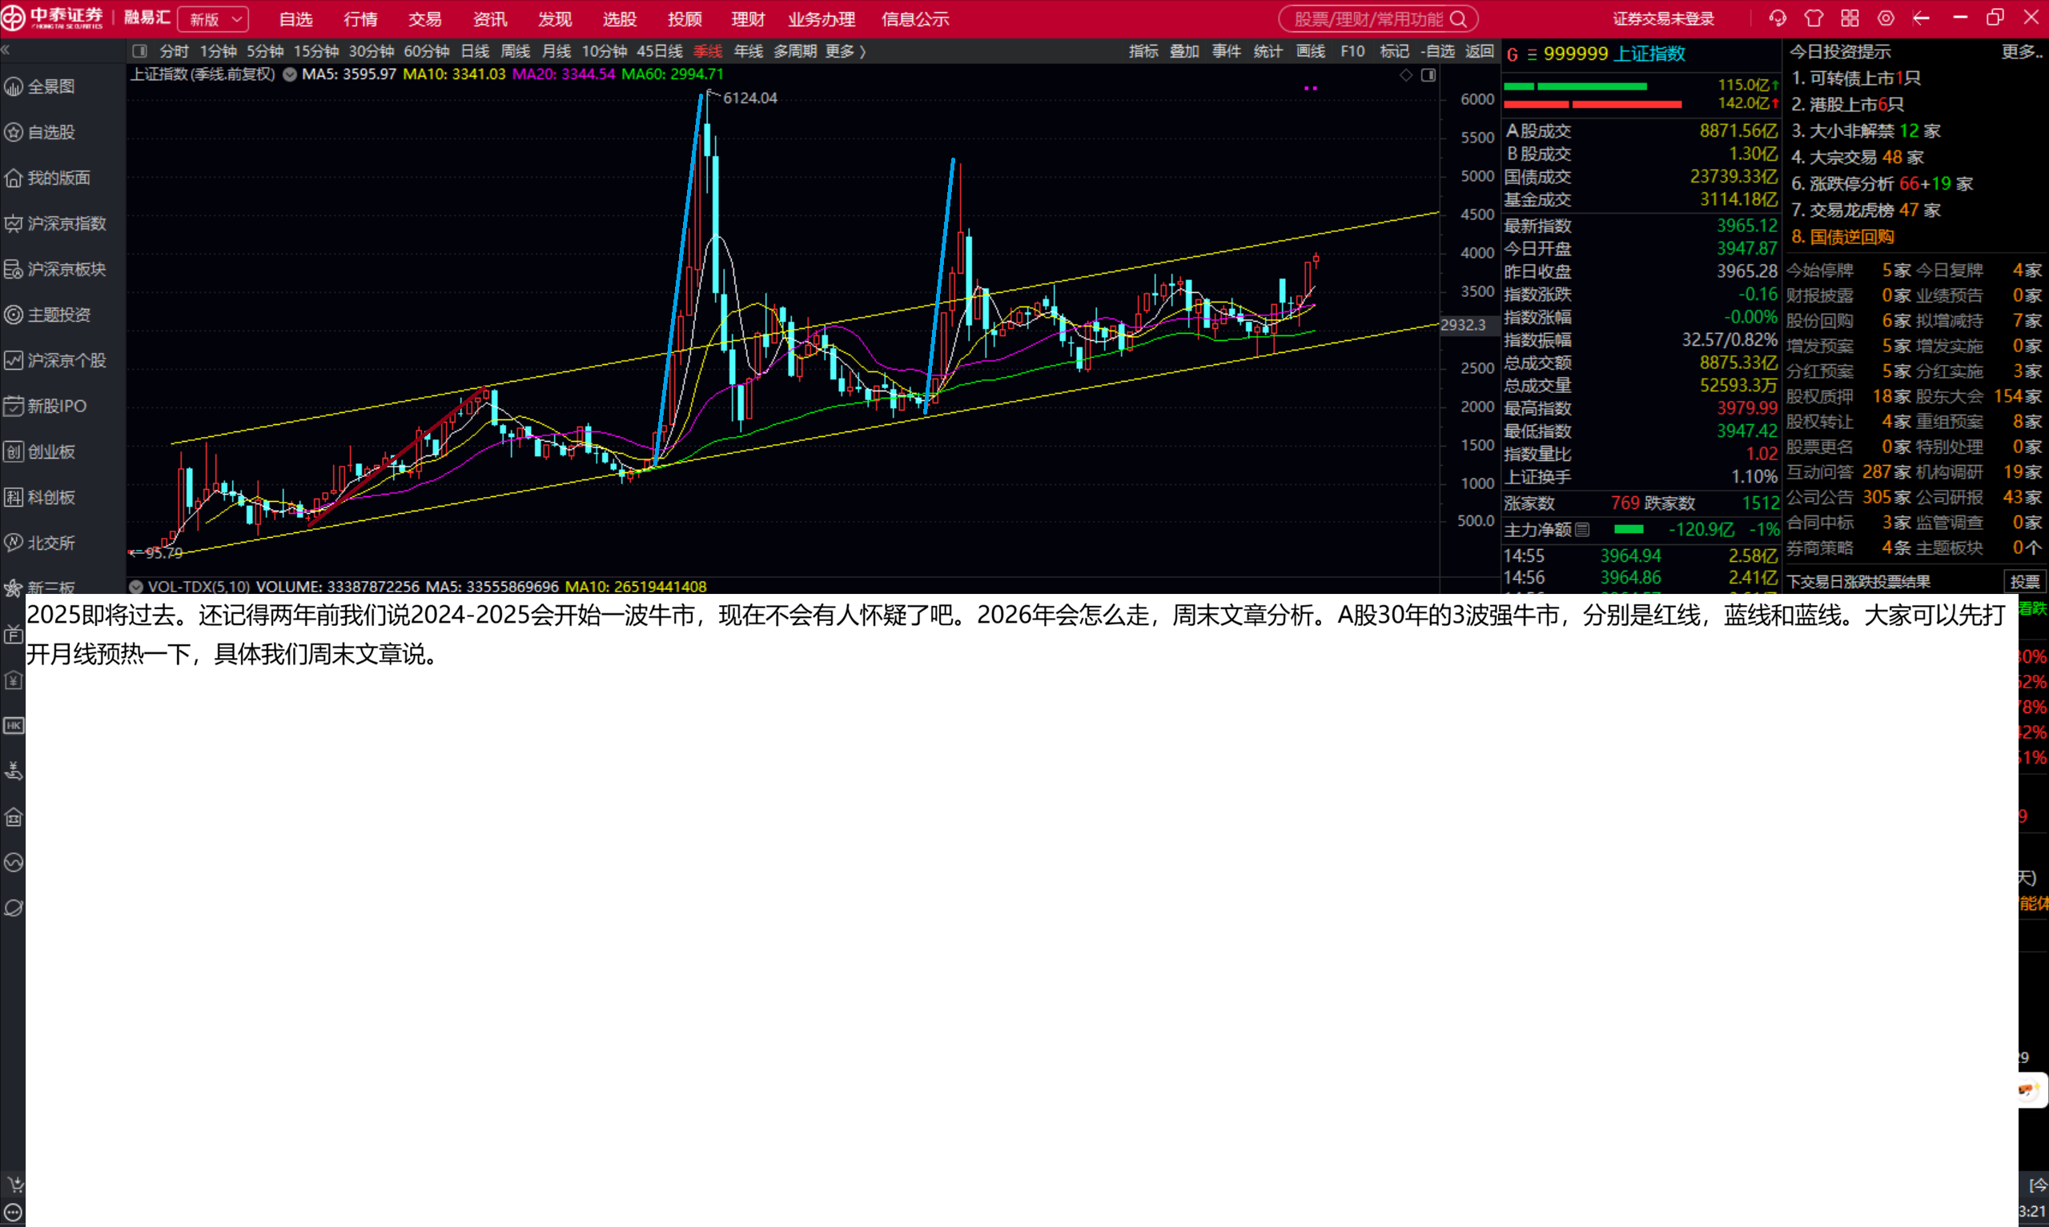Click the back arrow icon in title bar
This screenshot has width=2049, height=1227.
1921,18
